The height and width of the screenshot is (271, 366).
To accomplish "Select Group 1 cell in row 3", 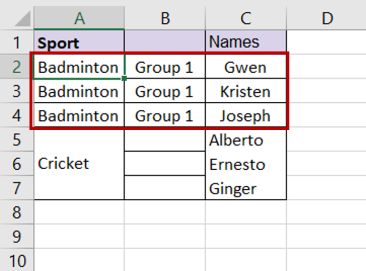I will (165, 92).
